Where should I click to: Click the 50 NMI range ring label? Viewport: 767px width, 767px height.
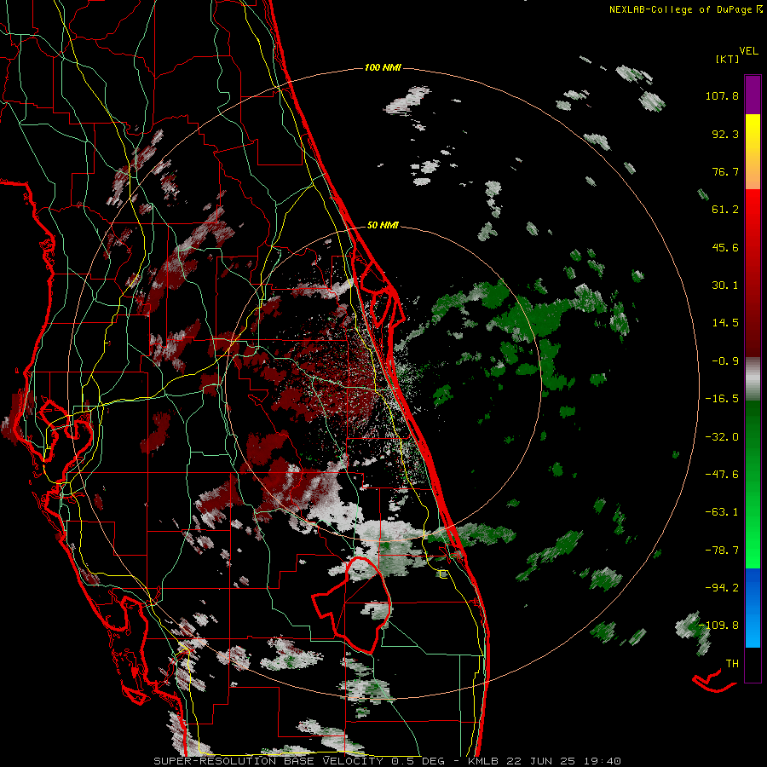[x=383, y=226]
